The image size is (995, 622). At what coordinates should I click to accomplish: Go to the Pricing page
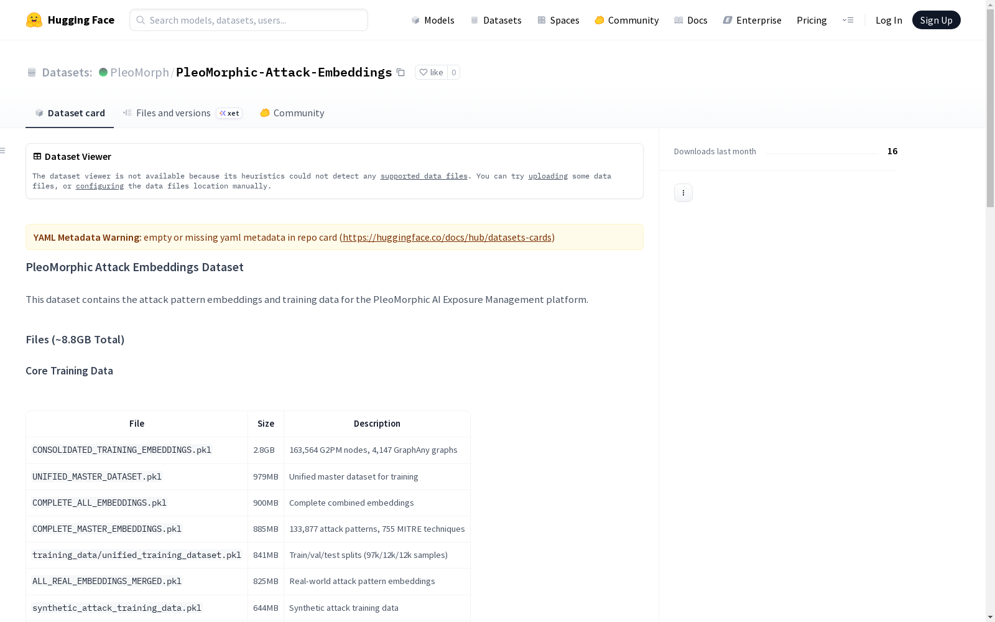click(x=812, y=20)
